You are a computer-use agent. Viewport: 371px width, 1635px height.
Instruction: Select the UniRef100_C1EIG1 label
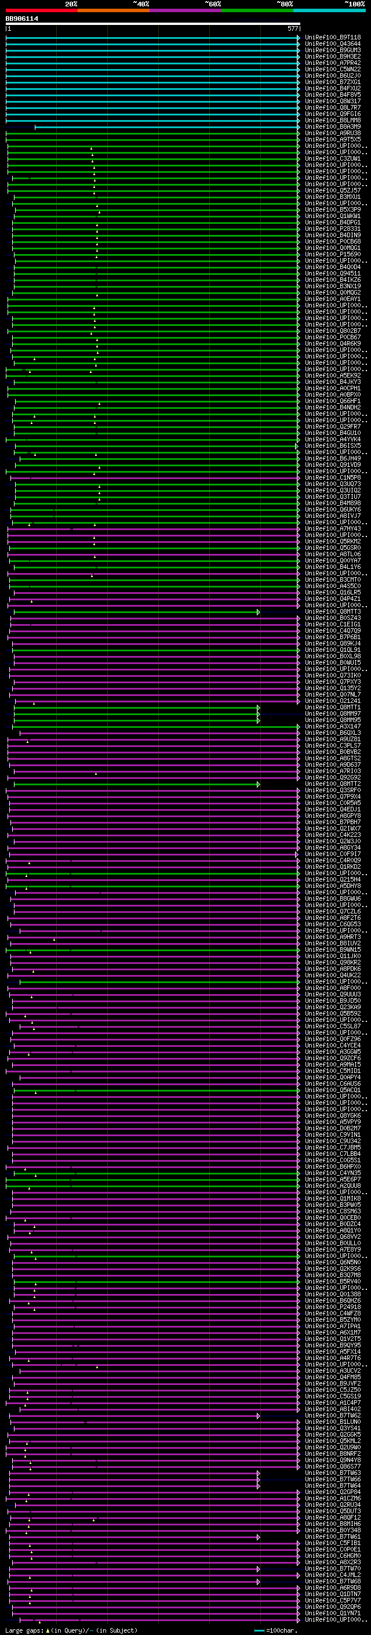click(x=333, y=625)
